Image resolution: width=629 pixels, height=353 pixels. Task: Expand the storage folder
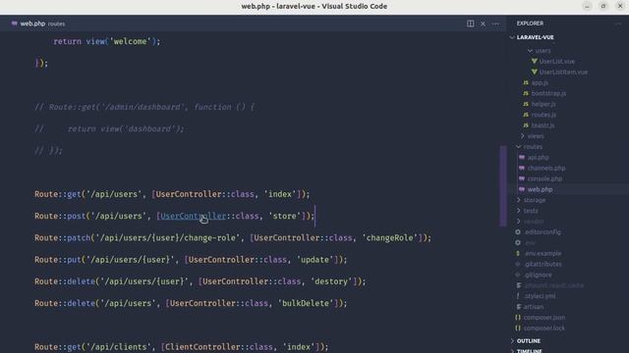pyautogui.click(x=519, y=200)
